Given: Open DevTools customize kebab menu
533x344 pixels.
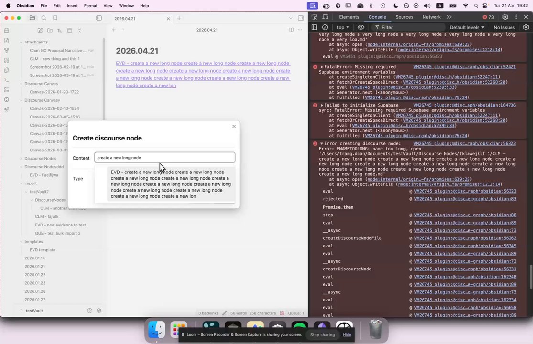Looking at the screenshot, I should (516, 17).
